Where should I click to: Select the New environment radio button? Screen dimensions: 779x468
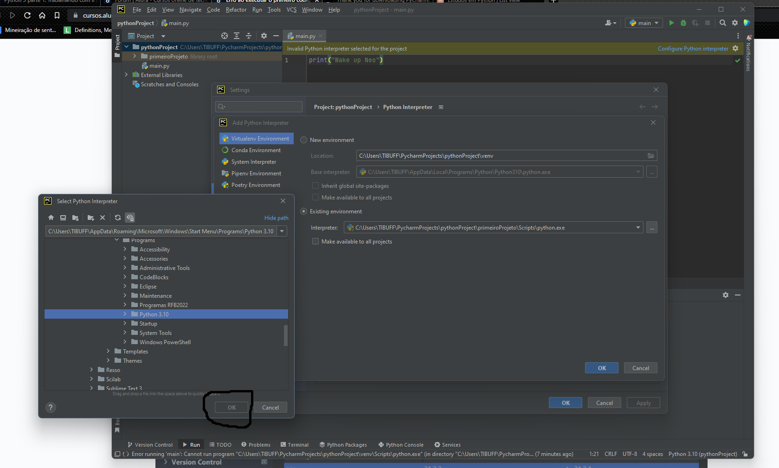304,140
